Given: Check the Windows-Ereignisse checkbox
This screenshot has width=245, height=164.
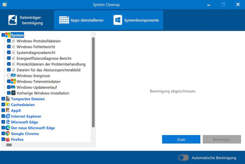Looking at the screenshot, I should pos(9,76).
